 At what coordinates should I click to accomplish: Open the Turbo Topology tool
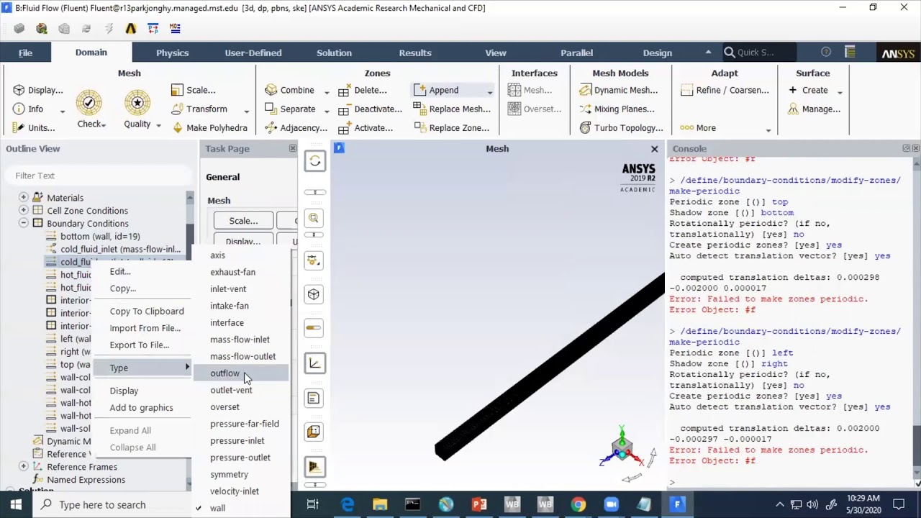pyautogui.click(x=622, y=127)
